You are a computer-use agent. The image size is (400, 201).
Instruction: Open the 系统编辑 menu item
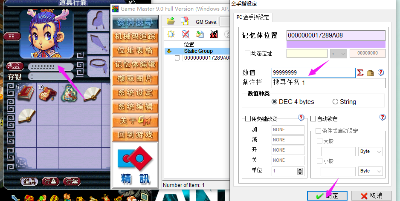pos(135,106)
